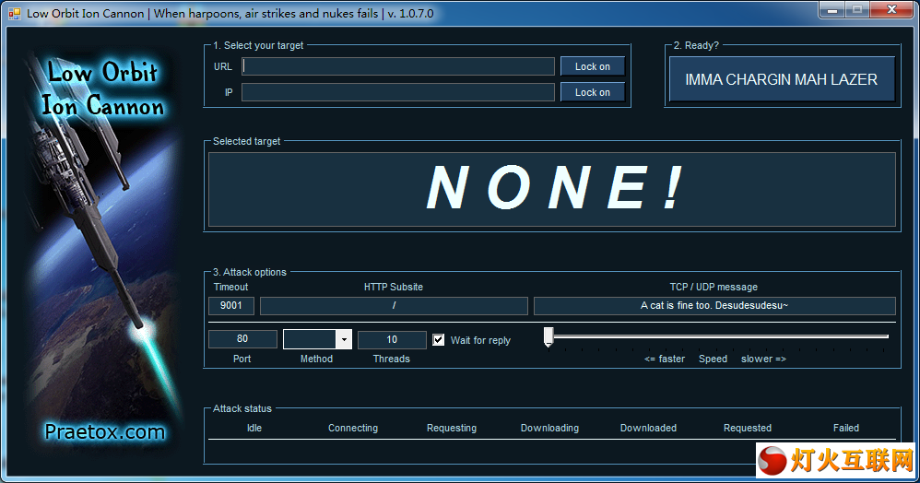Viewport: 920px width, 483px height.
Task: Click the Downloading status column header
Action: point(549,428)
